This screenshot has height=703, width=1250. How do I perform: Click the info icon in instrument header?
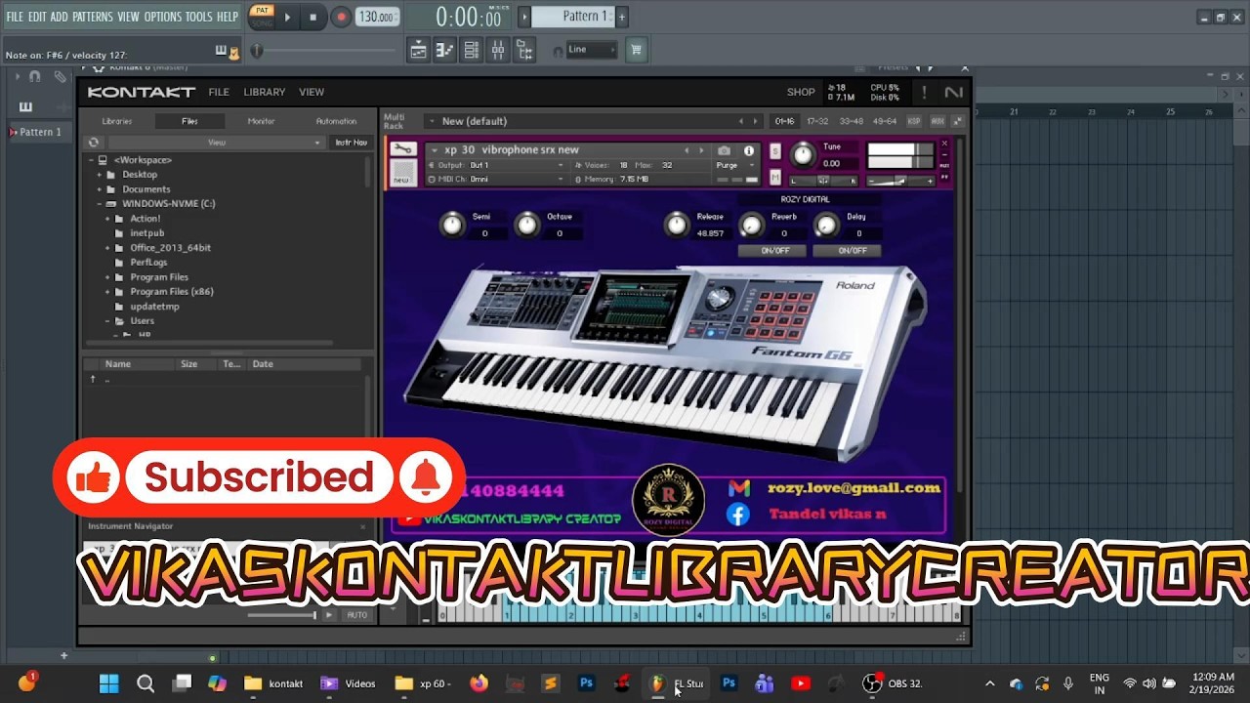[x=749, y=150]
